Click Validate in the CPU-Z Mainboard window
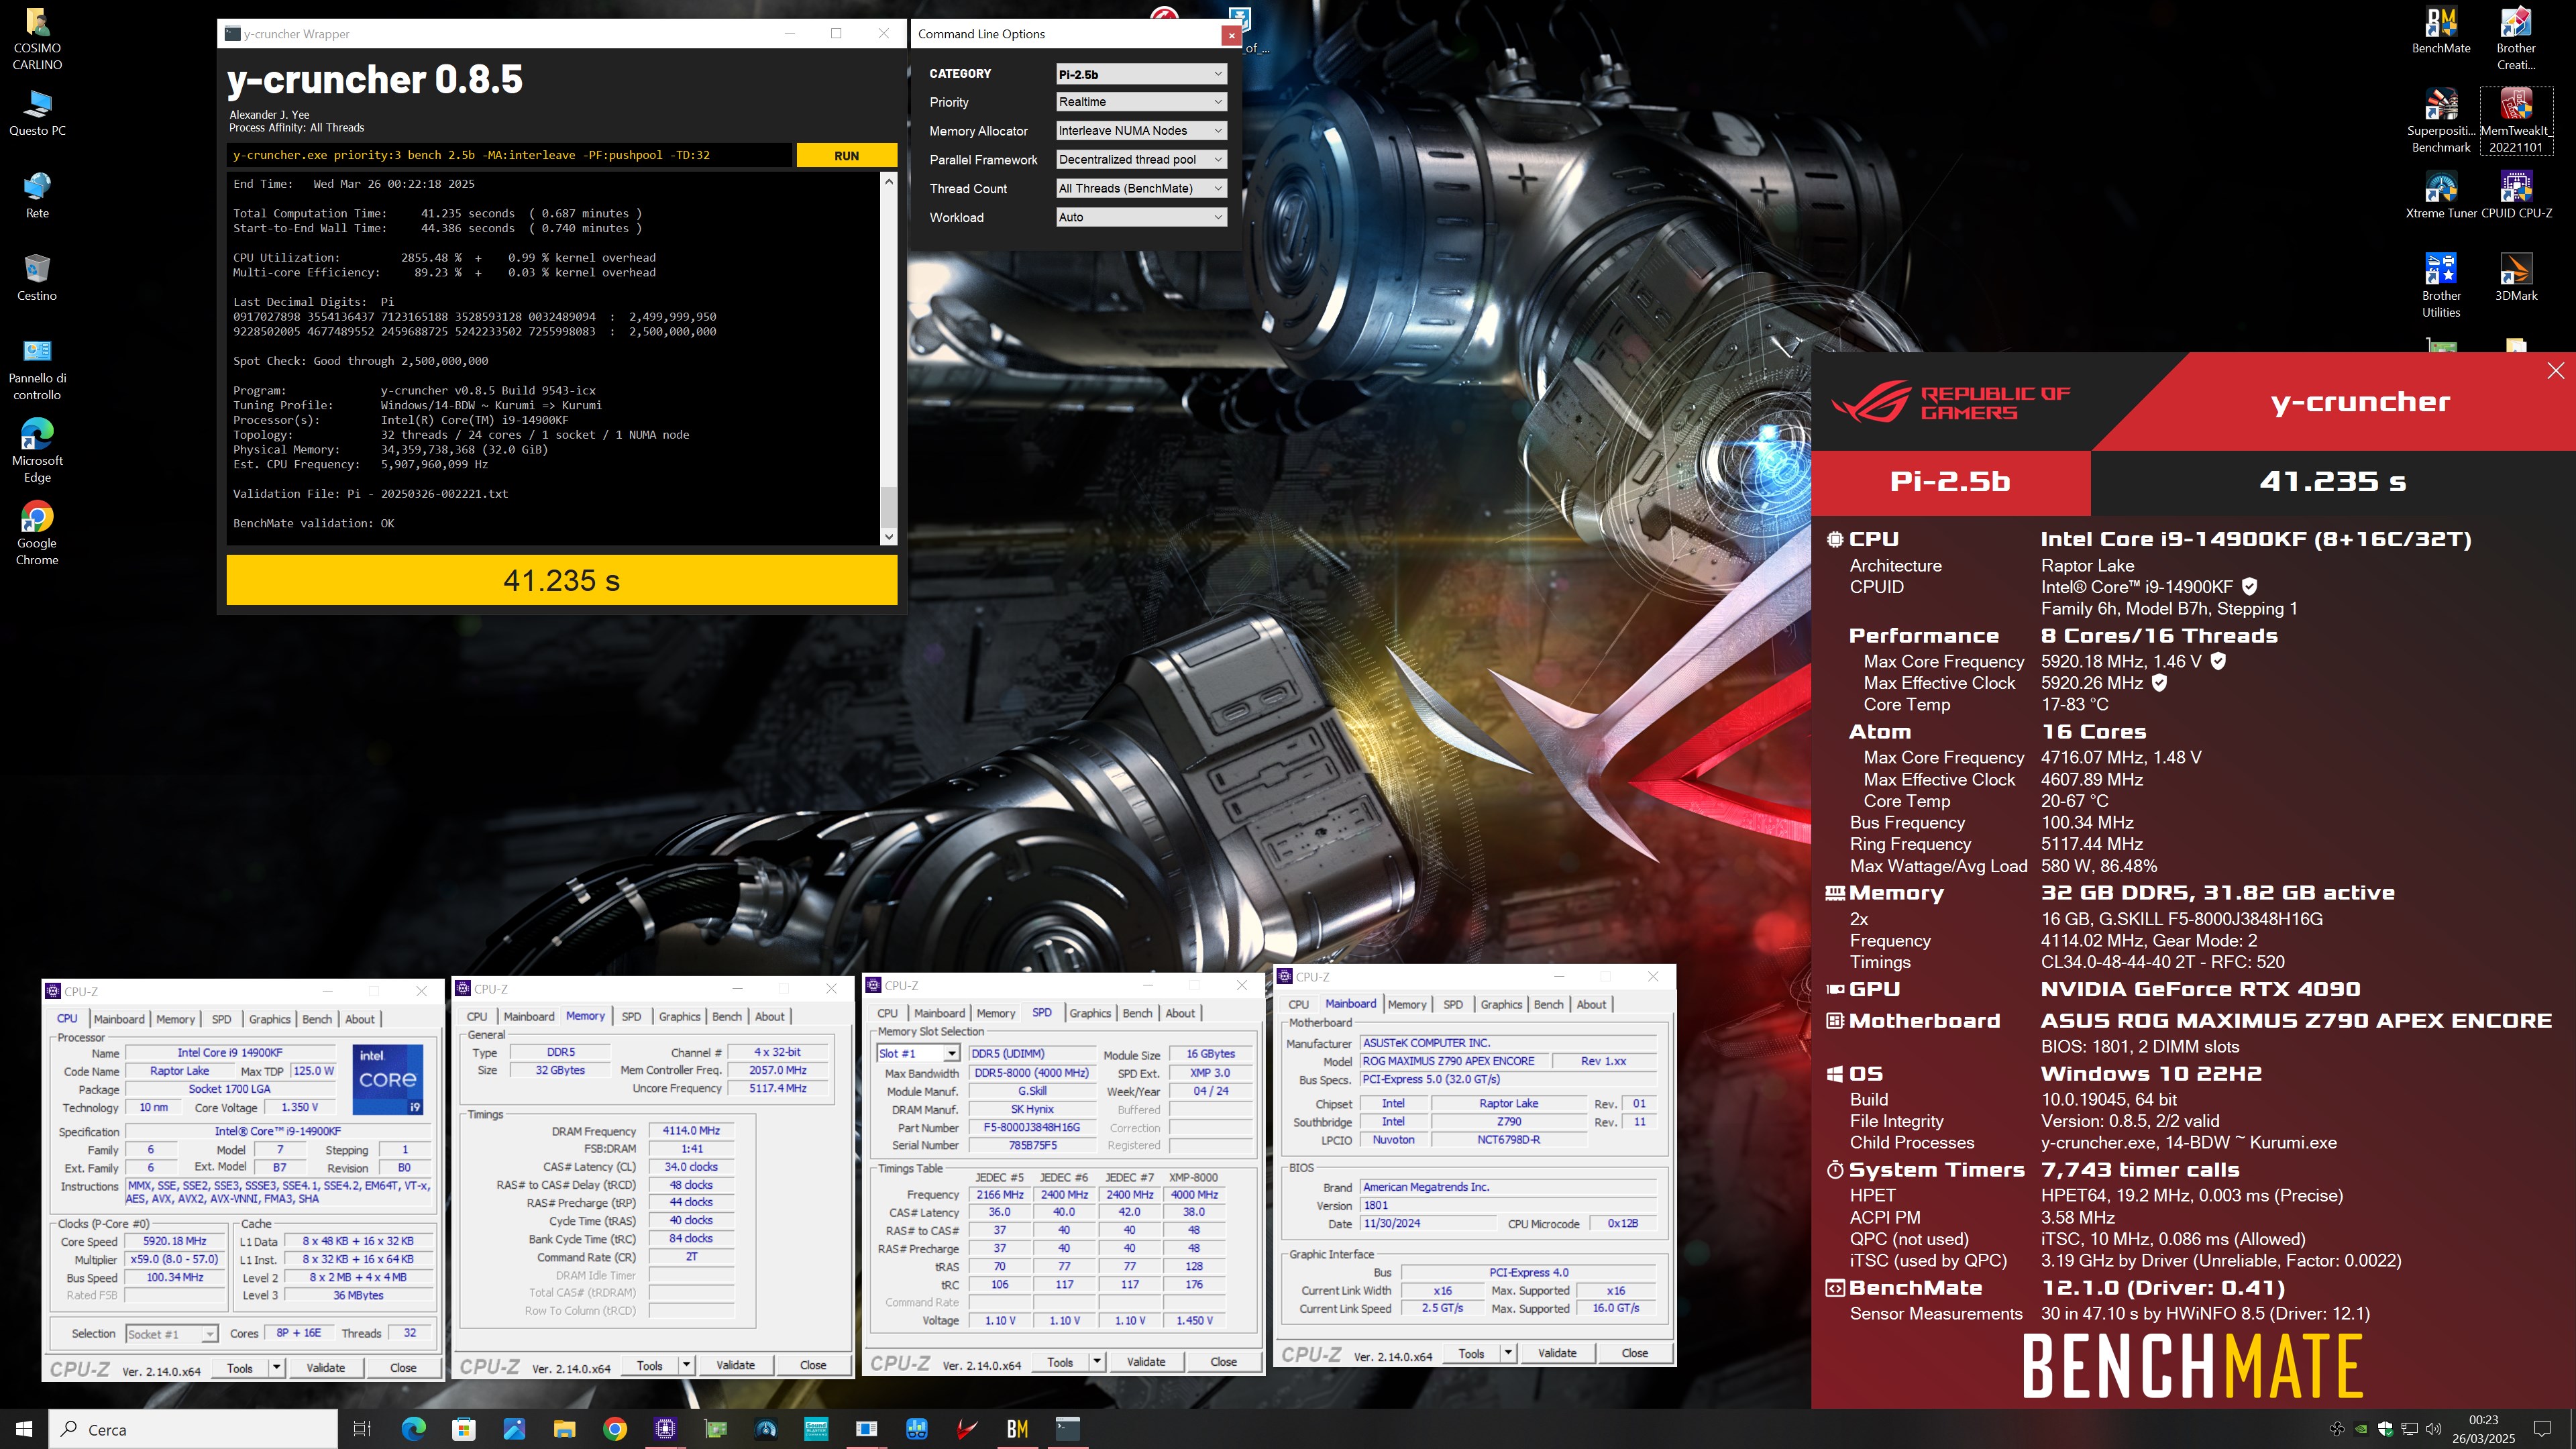 [x=1557, y=1353]
